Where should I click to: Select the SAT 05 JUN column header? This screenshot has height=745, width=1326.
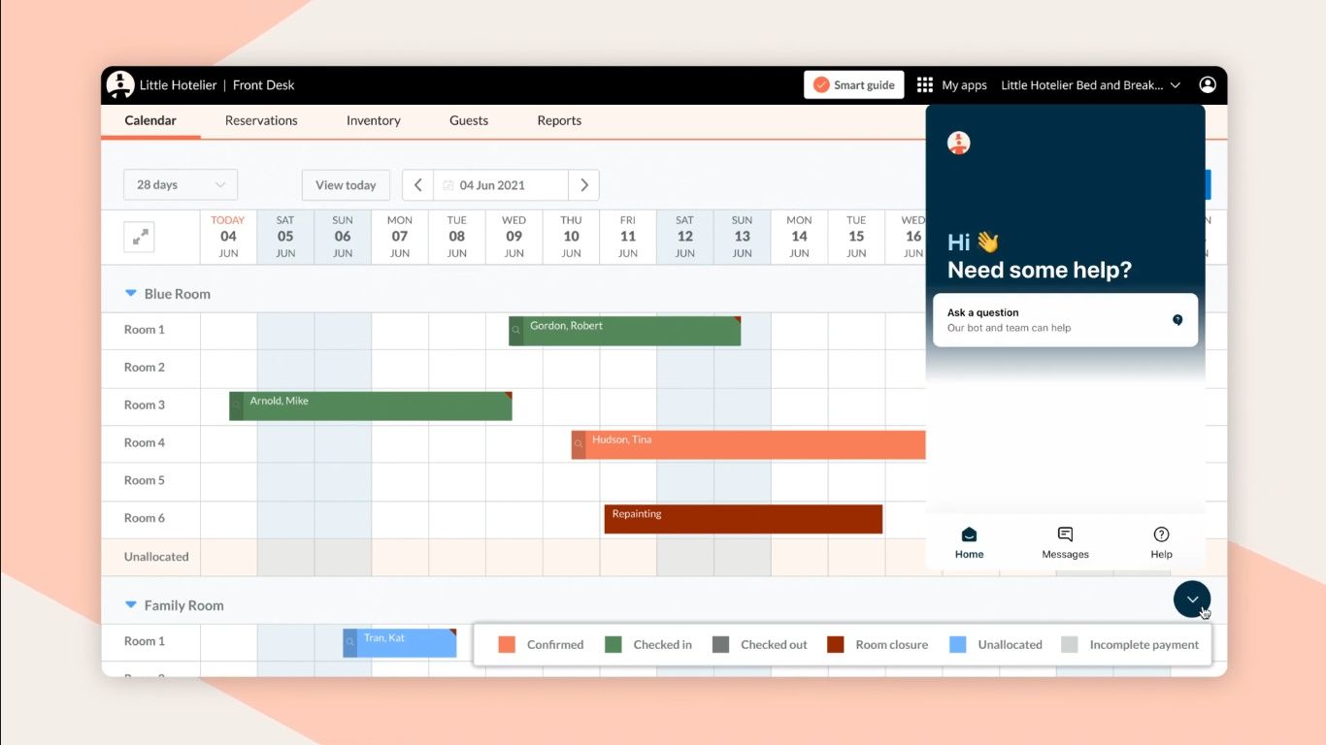[285, 237]
